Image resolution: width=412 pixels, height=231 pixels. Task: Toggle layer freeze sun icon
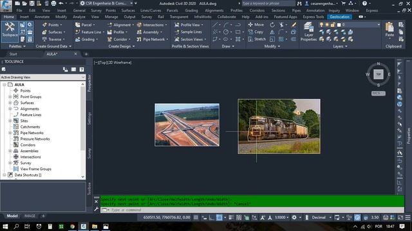pos(327,24)
